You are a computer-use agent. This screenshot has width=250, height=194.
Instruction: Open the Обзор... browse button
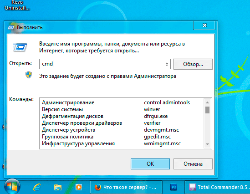point(193,64)
